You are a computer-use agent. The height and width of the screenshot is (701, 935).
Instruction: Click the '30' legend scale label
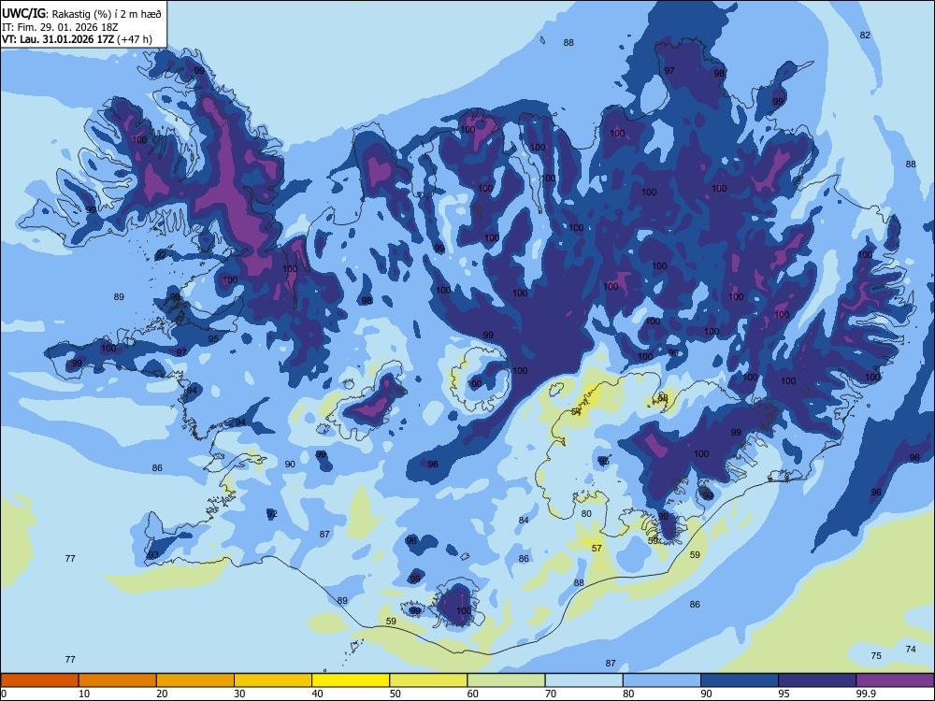[239, 694]
